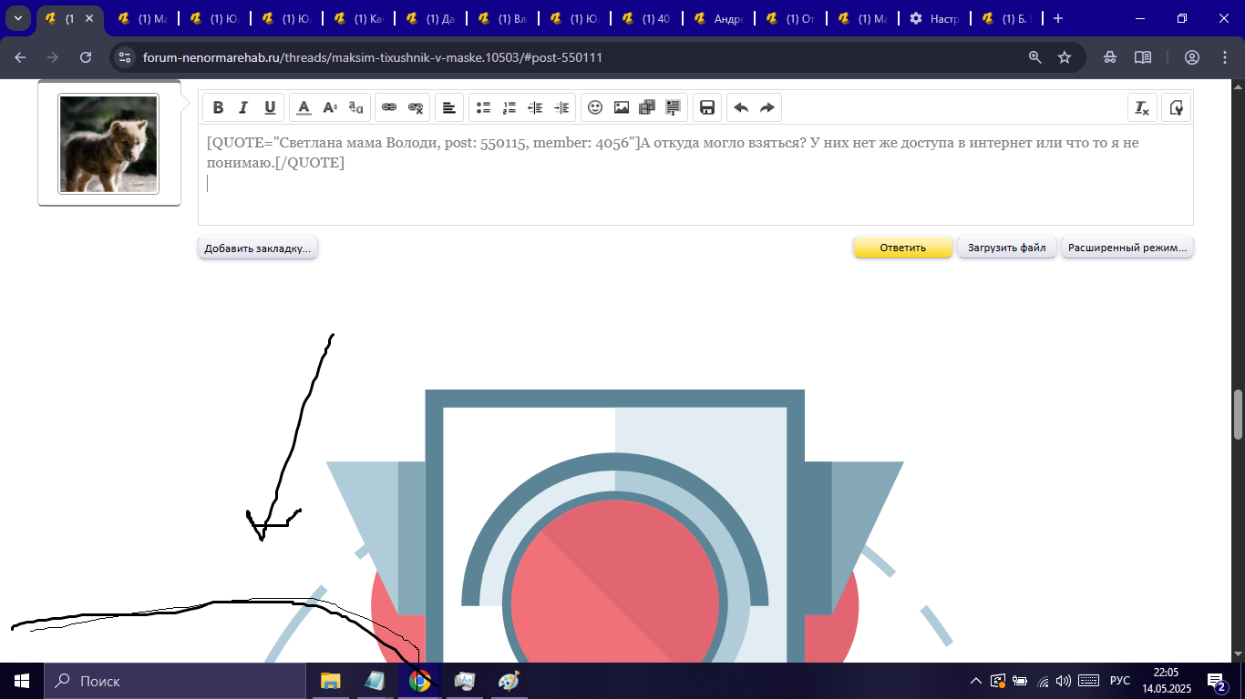The width and height of the screenshot is (1245, 699).
Task: Open the font size menu
Action: pos(330,107)
